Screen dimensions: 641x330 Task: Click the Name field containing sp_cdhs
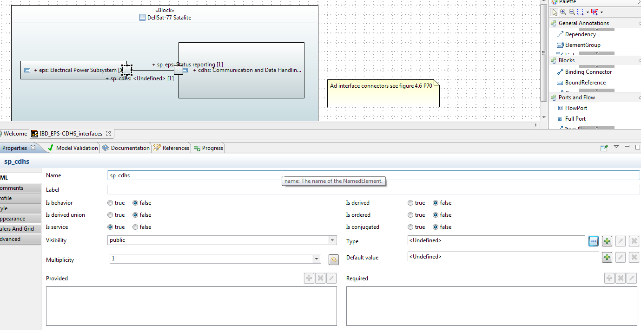[x=373, y=175]
